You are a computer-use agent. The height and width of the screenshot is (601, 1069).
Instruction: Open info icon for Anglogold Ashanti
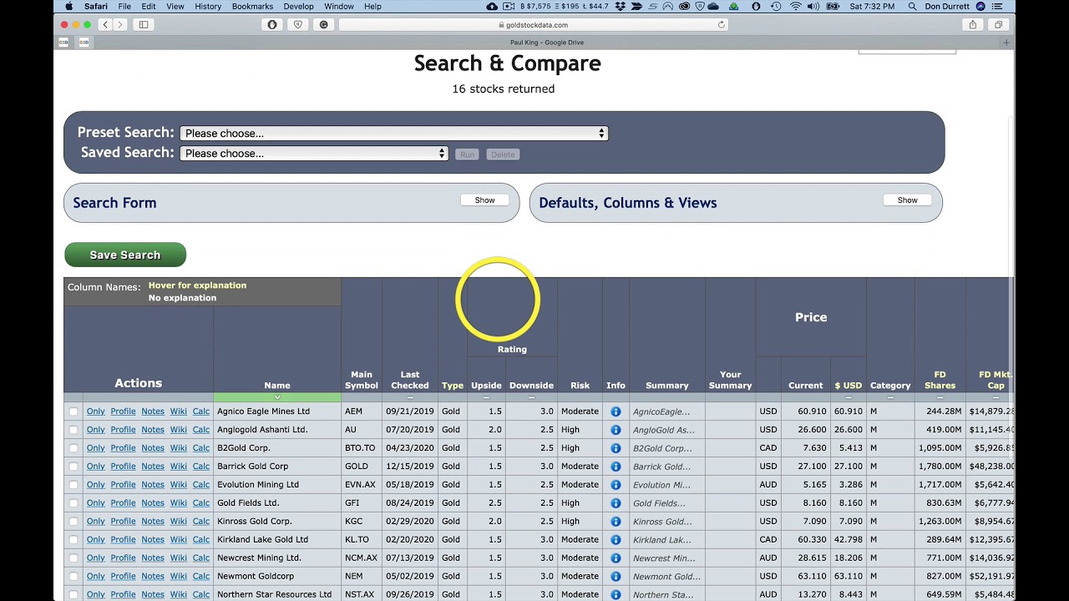616,430
